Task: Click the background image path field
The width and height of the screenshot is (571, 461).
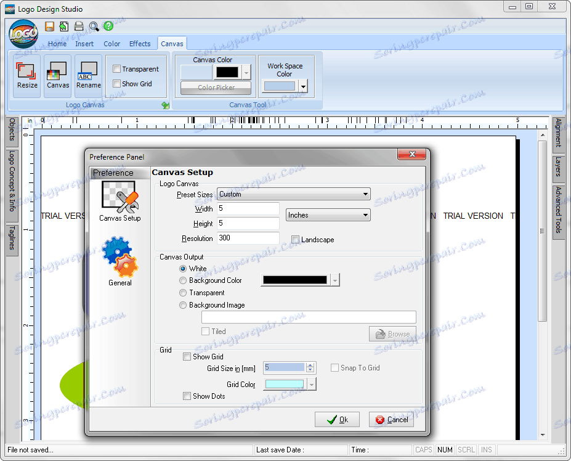Action: pos(309,317)
